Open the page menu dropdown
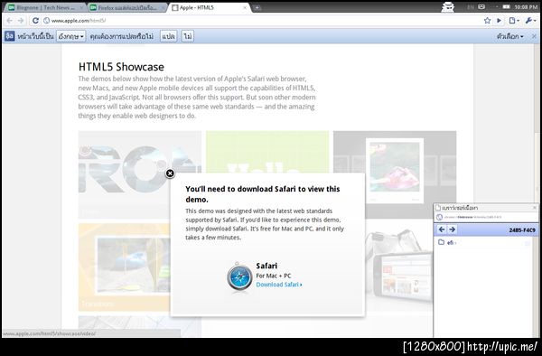542x356 pixels. 514,21
